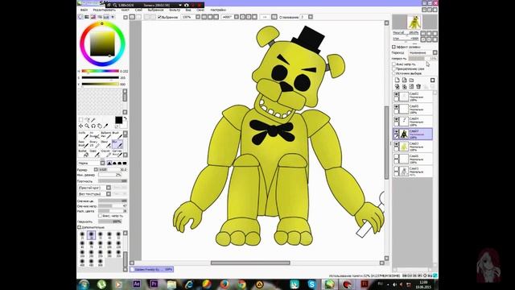Select the rectangular selection tool
This screenshot has width=515, height=290.
coord(80,120)
